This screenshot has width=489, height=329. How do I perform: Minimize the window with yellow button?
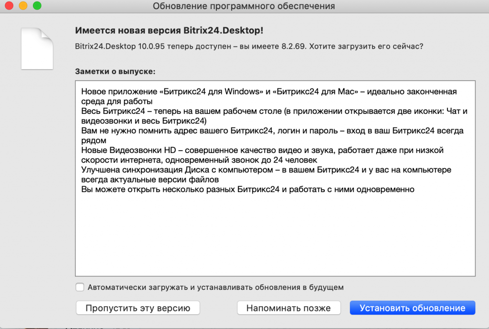[x=22, y=6]
